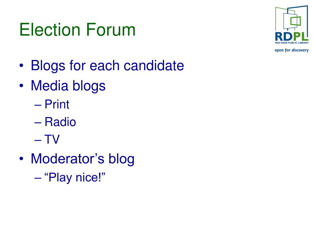
Task: Click the "Print" sub-item
Action: coord(57,104)
